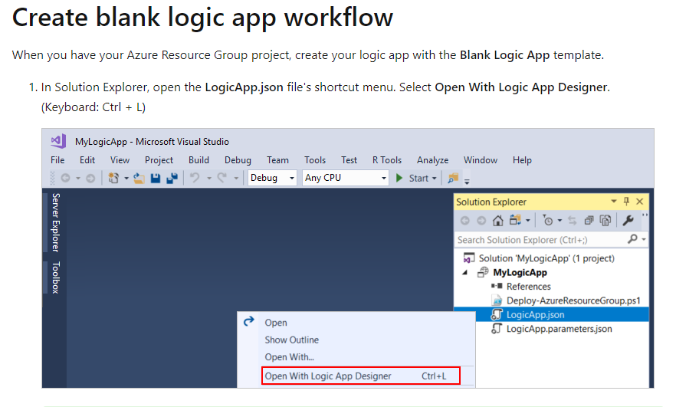This screenshot has height=407, width=676.
Task: Open the Tools menu
Action: tap(315, 160)
